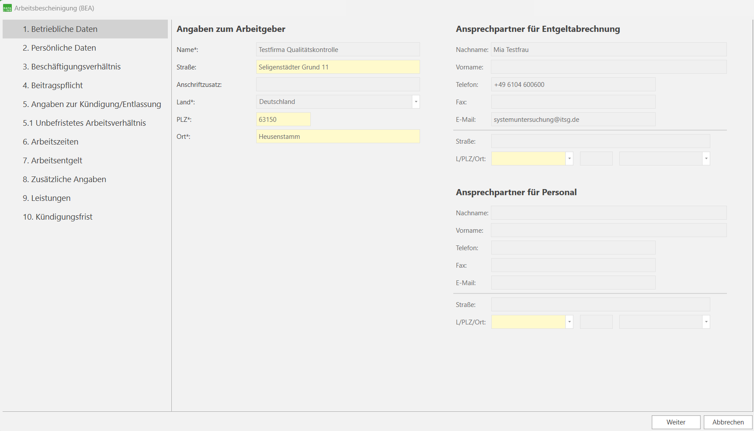Select "4. Beitragspflicht" in the sidebar

click(53, 85)
